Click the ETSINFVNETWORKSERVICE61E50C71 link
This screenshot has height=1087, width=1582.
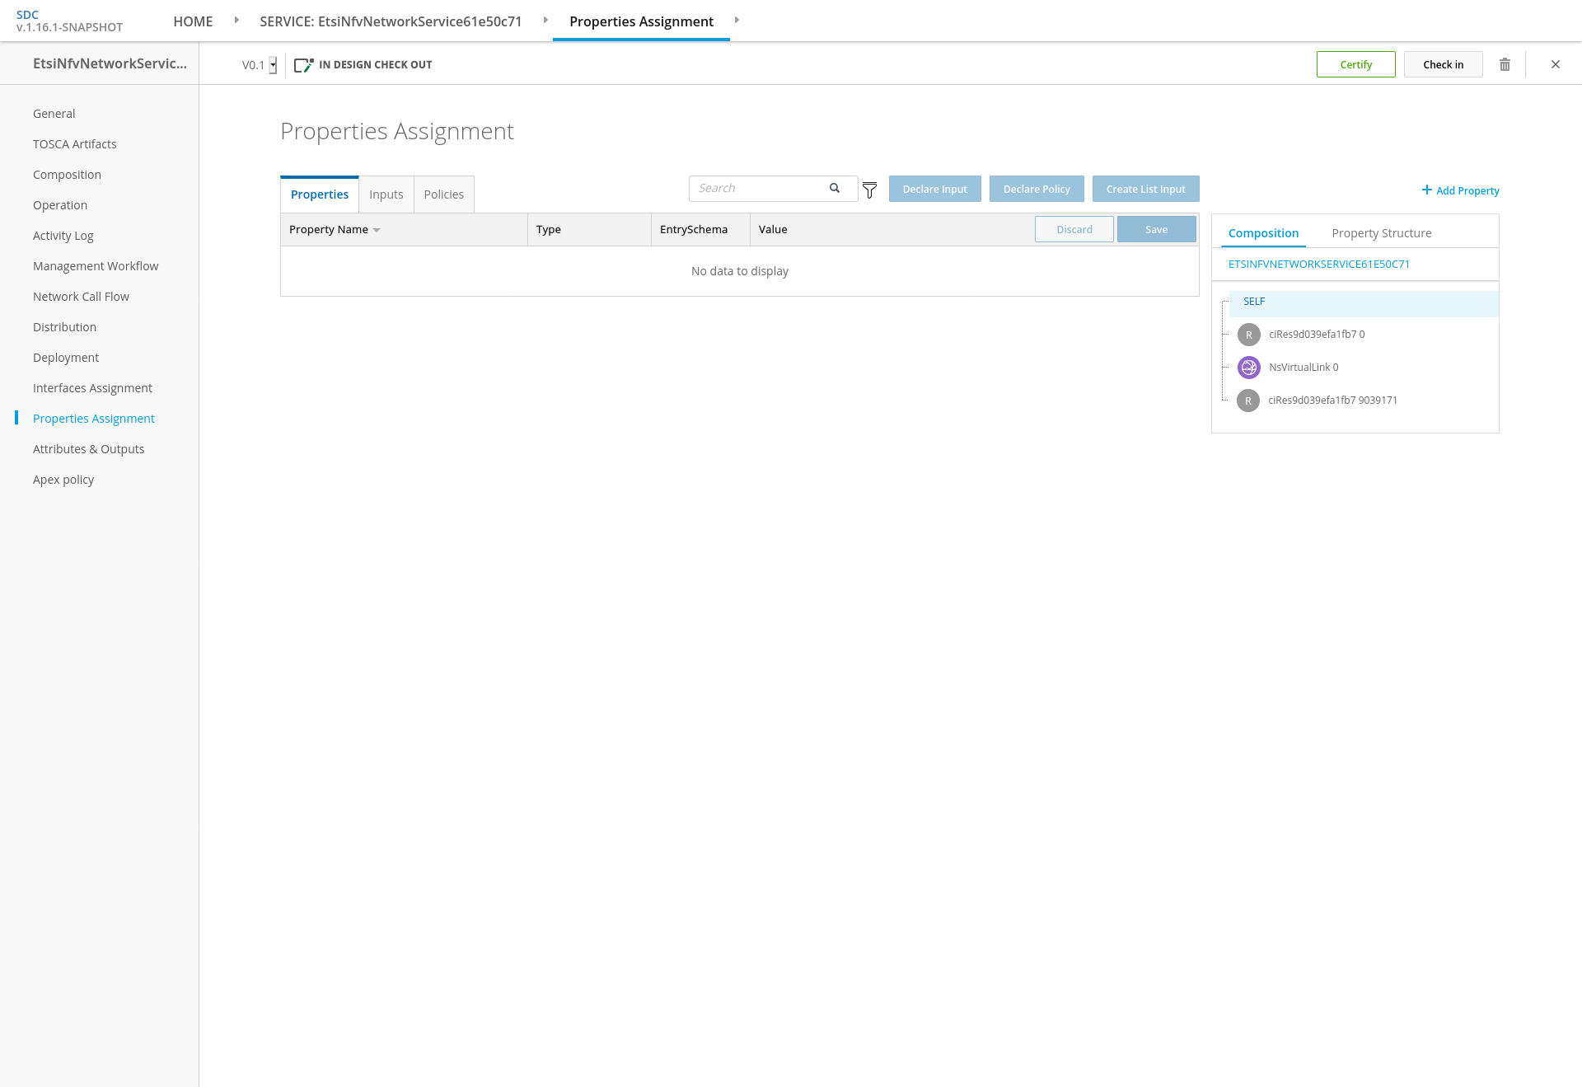(1318, 265)
